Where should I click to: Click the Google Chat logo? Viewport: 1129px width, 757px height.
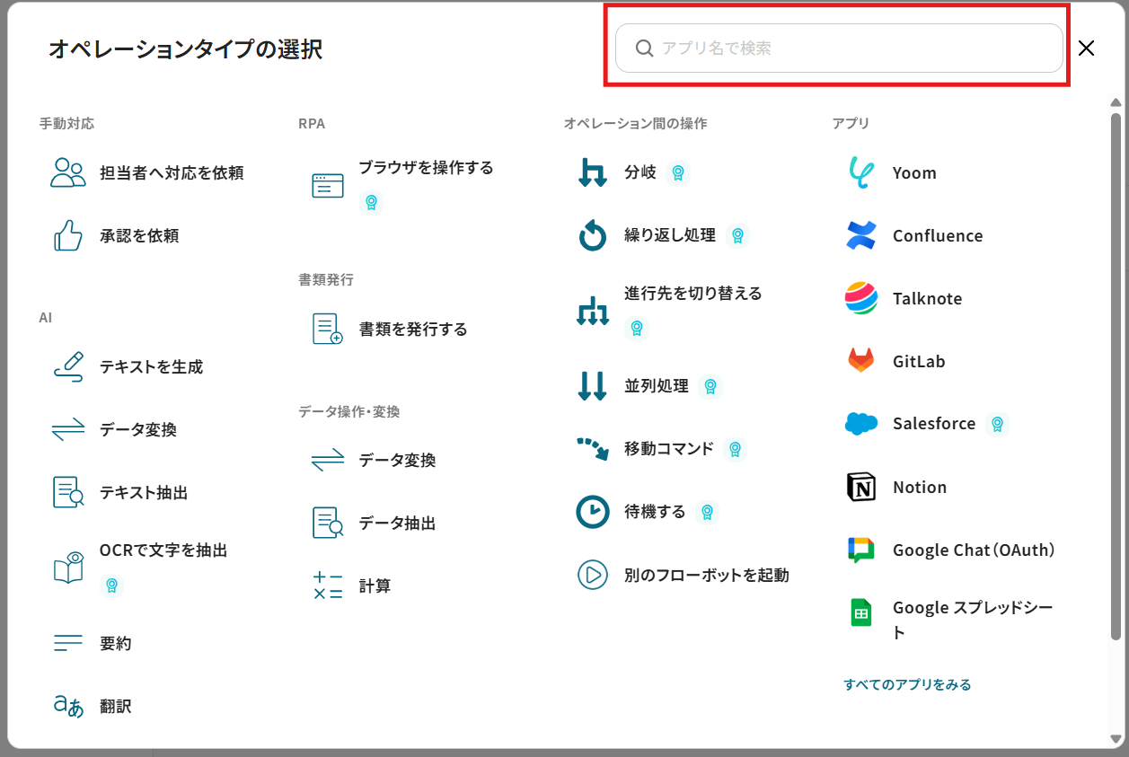pyautogui.click(x=861, y=550)
